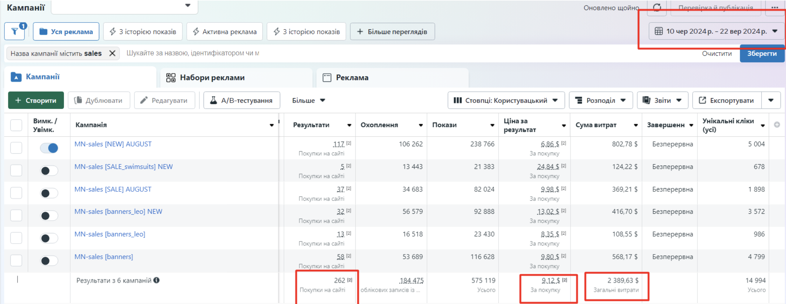Click the Створити create button
This screenshot has height=304, width=786.
coord(36,100)
